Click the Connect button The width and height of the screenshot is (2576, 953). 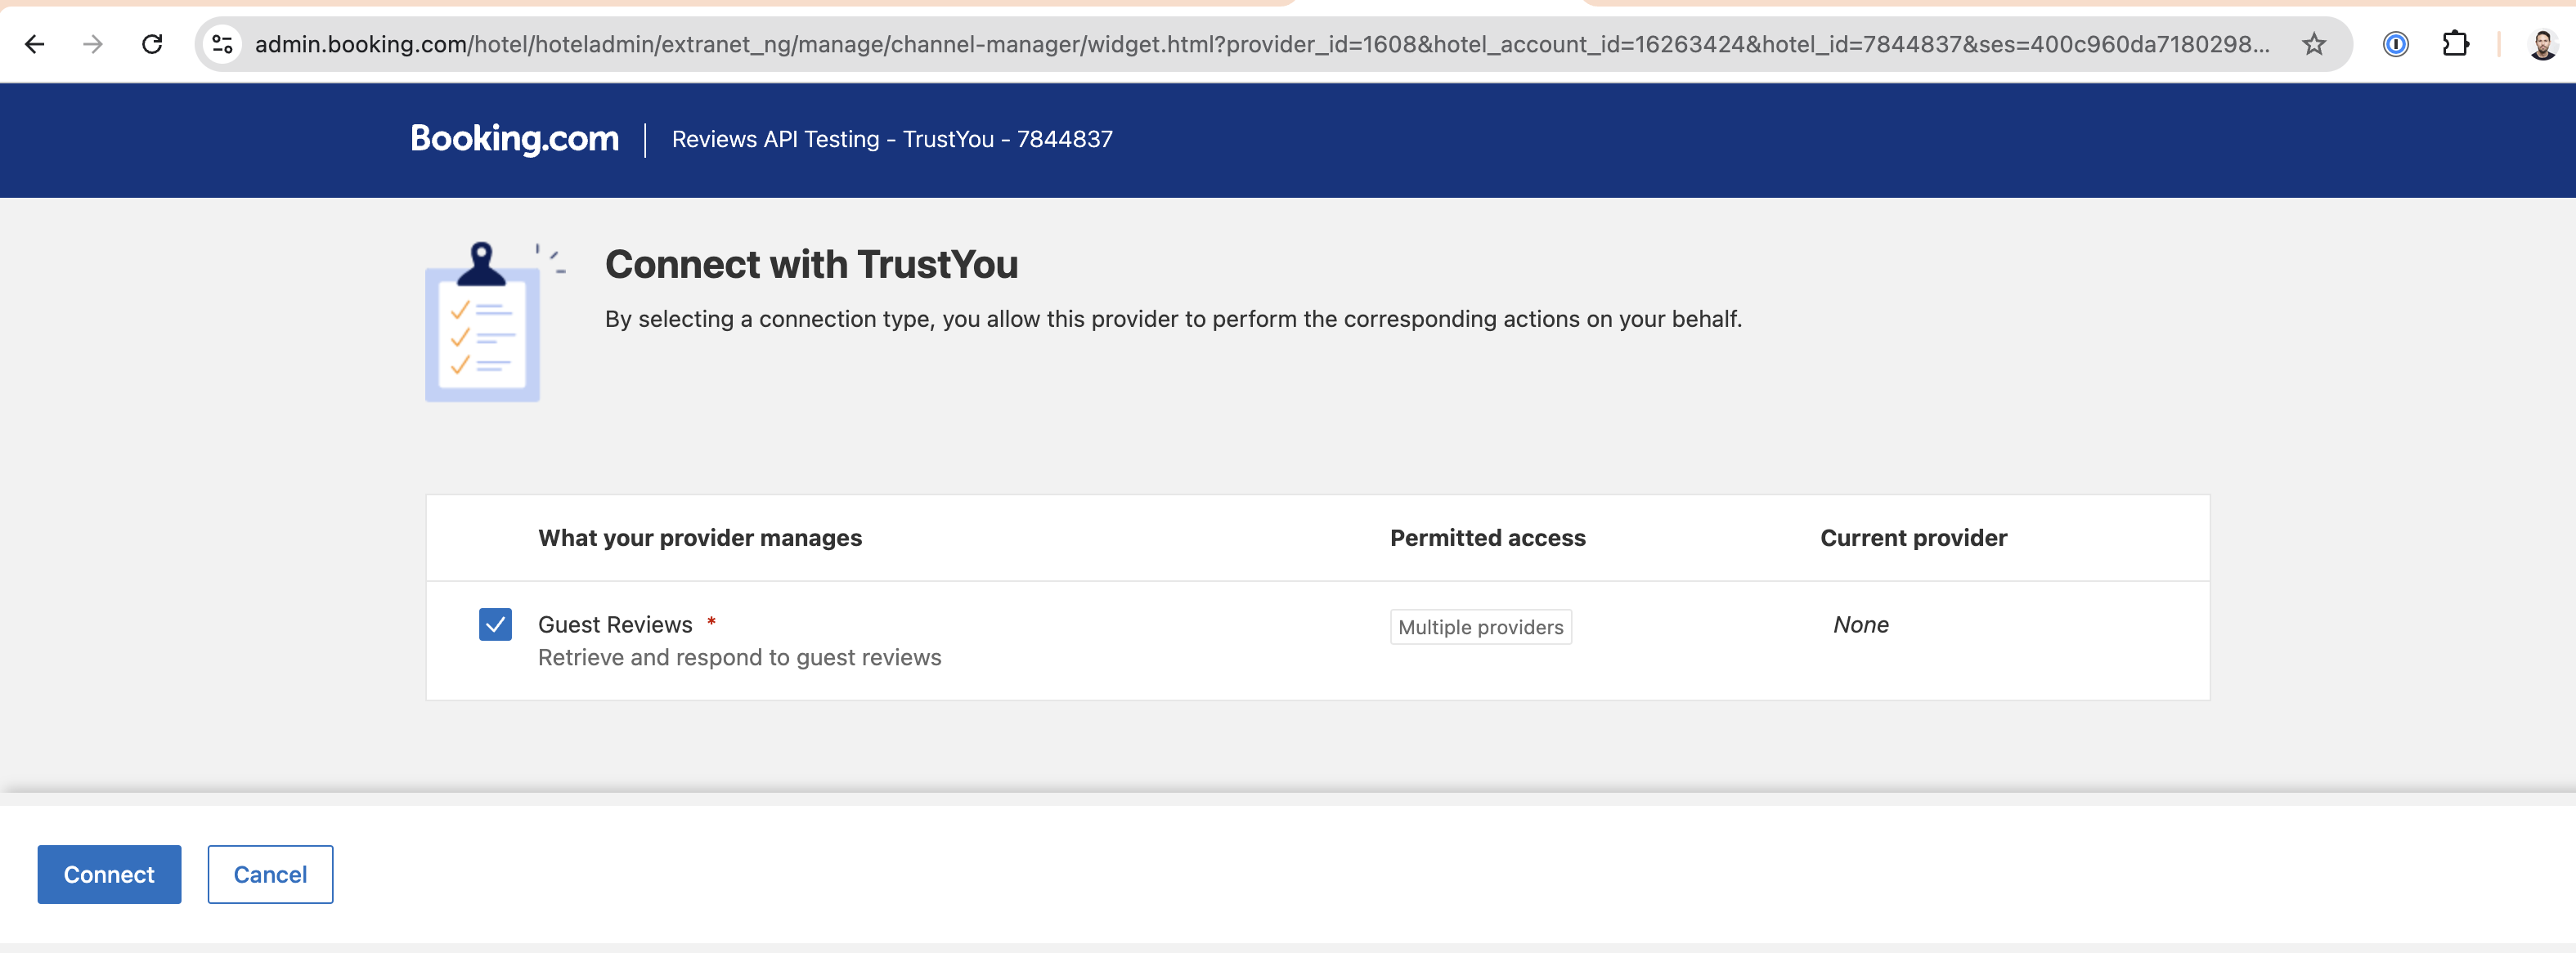pyautogui.click(x=109, y=874)
